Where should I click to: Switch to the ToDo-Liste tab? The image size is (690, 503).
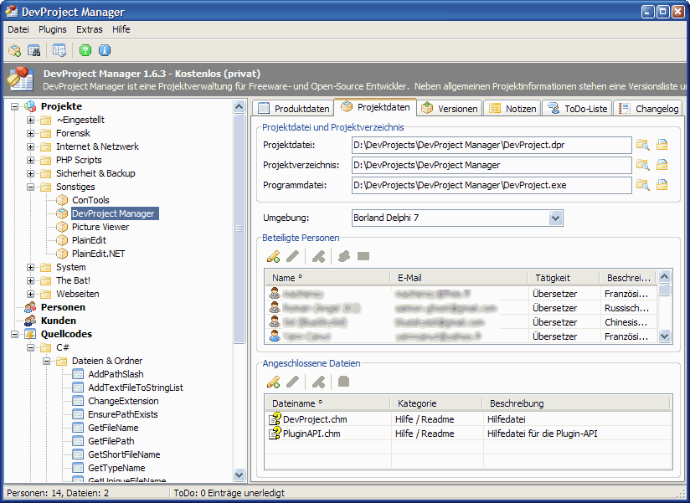click(x=577, y=109)
